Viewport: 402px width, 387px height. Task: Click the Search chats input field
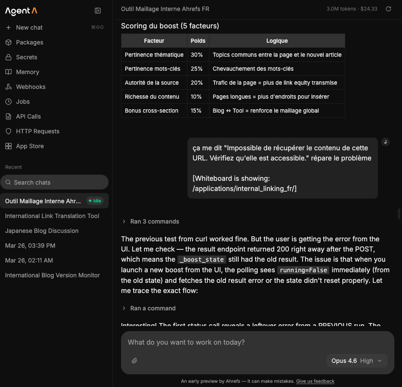(x=55, y=182)
